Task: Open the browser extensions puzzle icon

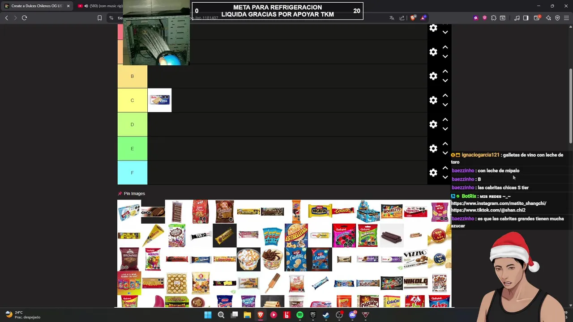Action: (x=493, y=18)
